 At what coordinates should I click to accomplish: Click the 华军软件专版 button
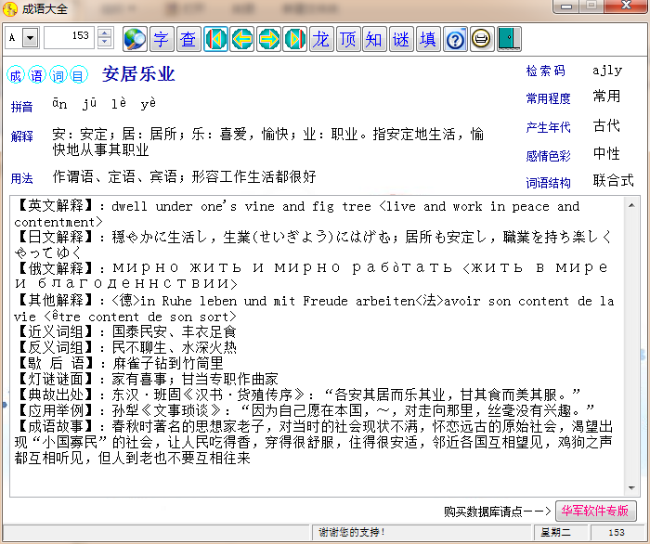(x=595, y=511)
